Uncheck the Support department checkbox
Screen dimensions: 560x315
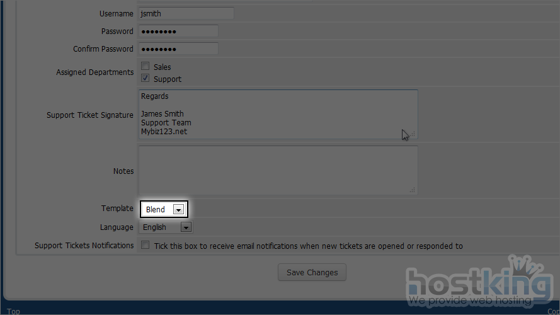(146, 79)
